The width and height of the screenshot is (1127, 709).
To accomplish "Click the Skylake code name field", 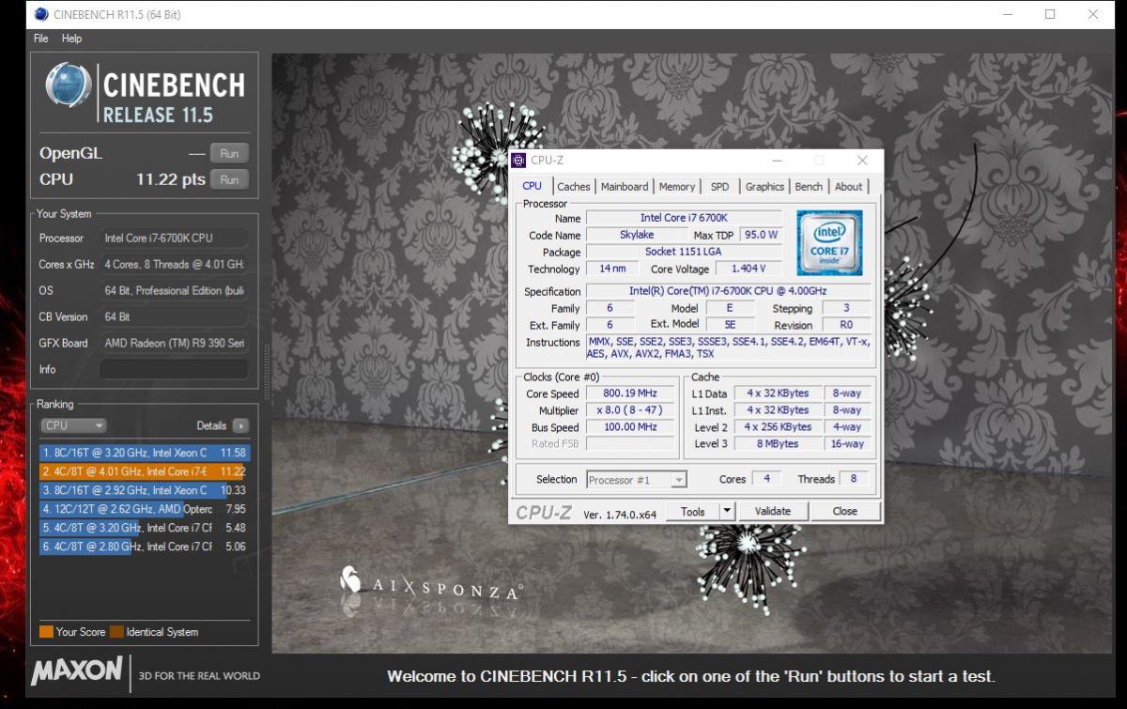I will point(637,235).
